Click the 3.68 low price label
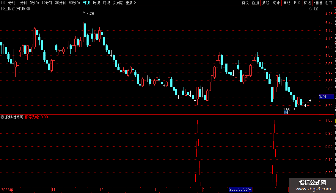336x193 pixels. pyautogui.click(x=287, y=109)
